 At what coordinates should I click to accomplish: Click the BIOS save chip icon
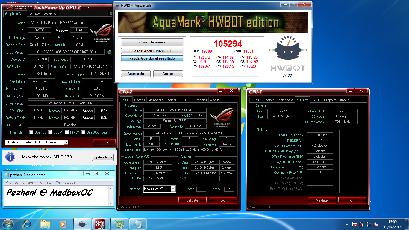click(109, 52)
